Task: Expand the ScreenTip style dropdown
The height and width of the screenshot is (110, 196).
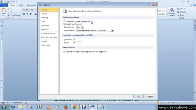Action: tap(112, 30)
